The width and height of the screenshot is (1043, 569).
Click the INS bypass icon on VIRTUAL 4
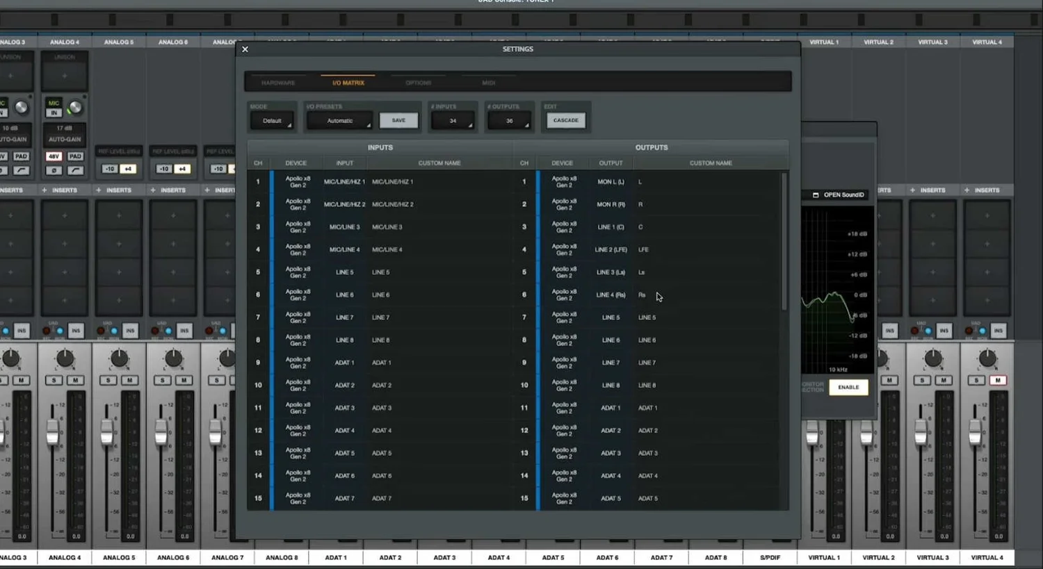[x=999, y=331]
